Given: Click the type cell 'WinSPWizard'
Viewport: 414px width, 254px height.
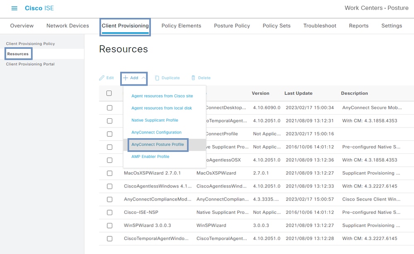Looking at the screenshot, I should (211, 225).
